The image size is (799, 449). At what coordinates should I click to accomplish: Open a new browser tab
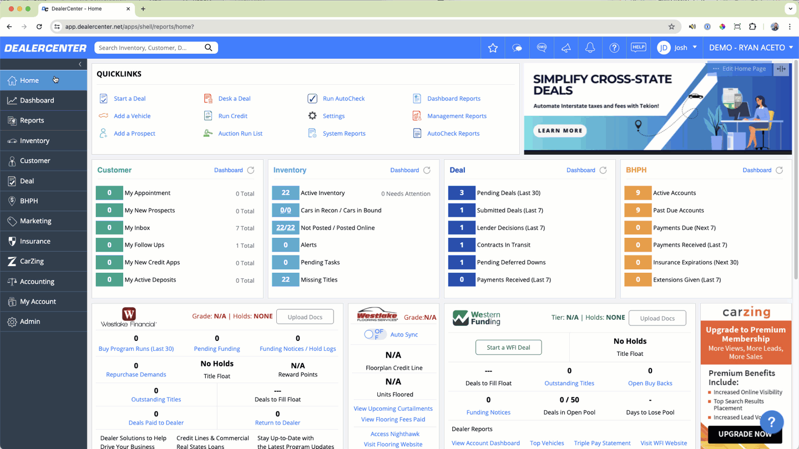click(143, 9)
